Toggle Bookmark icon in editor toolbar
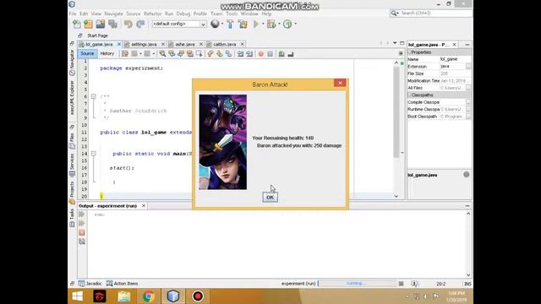The width and height of the screenshot is (541, 304). point(229,54)
